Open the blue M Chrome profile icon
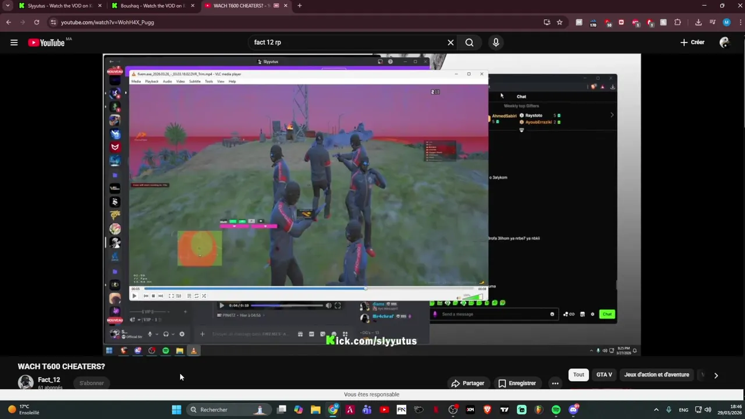745x419 pixels. coord(726,22)
